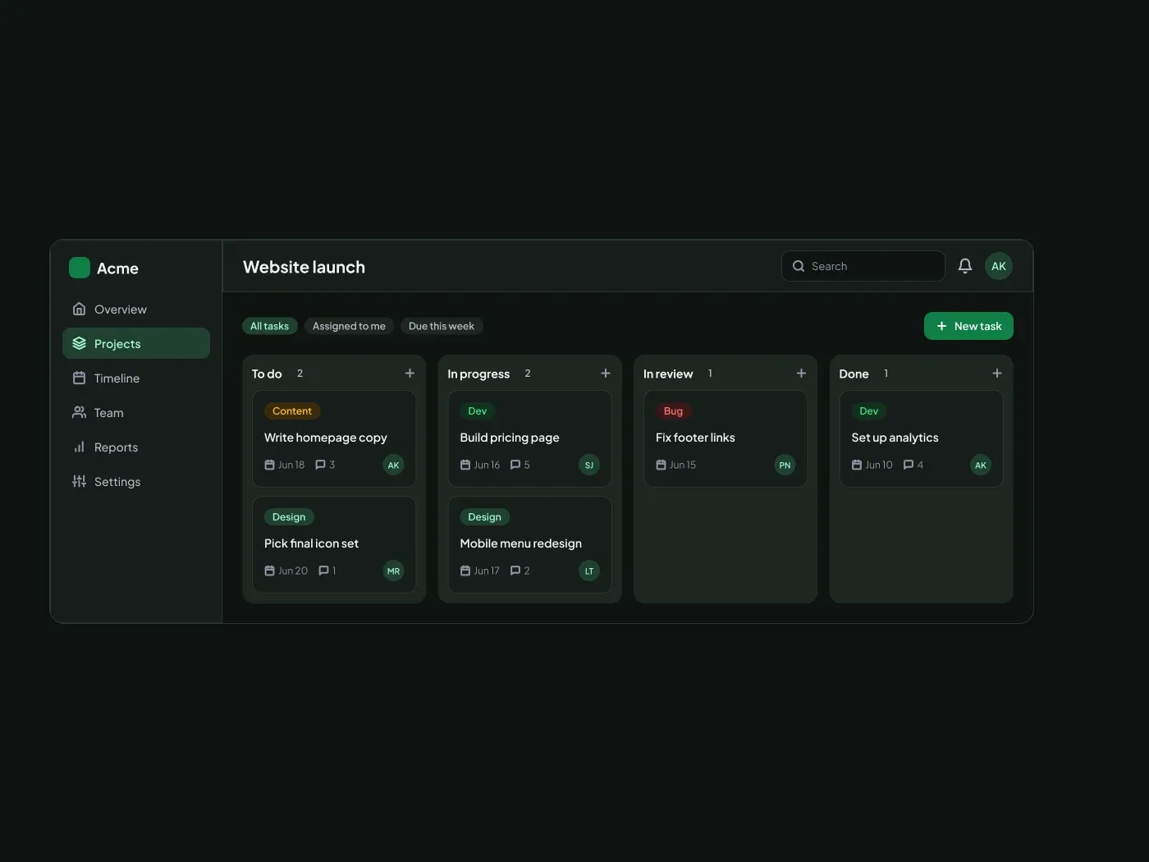Add a task to the To do column
This screenshot has height=862, width=1149.
click(x=410, y=374)
